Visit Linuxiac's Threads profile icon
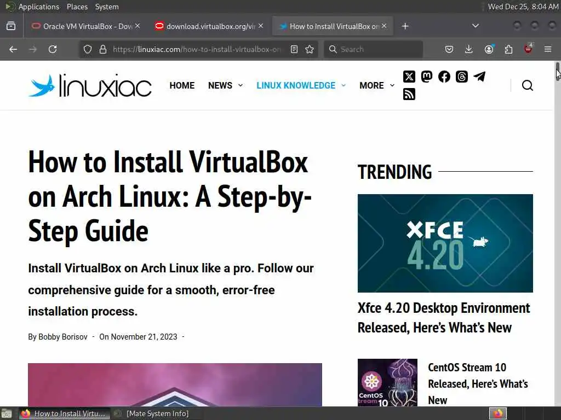This screenshot has width=561, height=420. click(x=461, y=77)
